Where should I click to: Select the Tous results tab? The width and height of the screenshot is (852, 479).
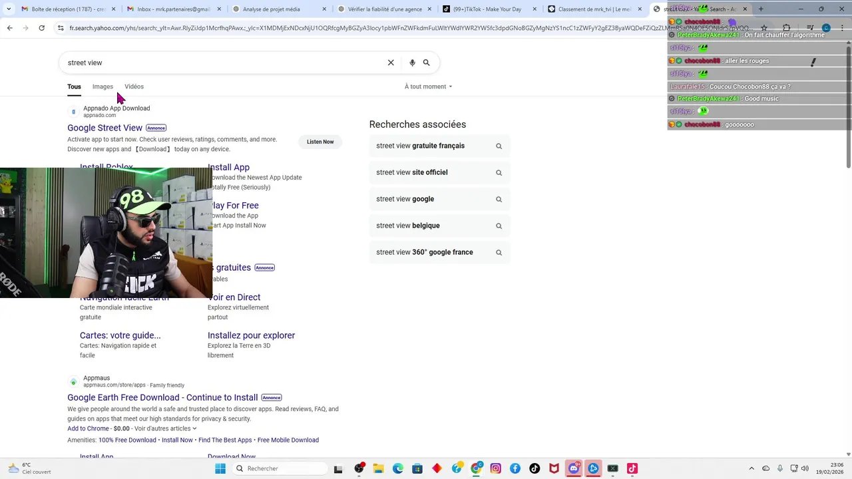point(74,86)
